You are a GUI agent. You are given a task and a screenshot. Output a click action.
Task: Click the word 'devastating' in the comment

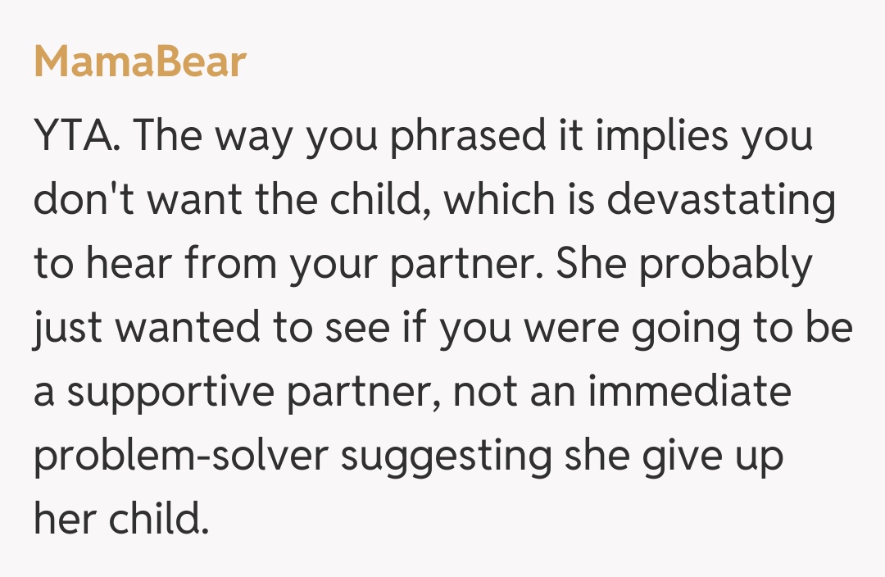click(x=722, y=200)
